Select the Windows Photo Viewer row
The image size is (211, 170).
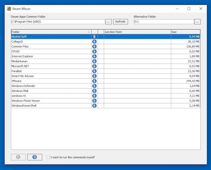(x=51, y=101)
